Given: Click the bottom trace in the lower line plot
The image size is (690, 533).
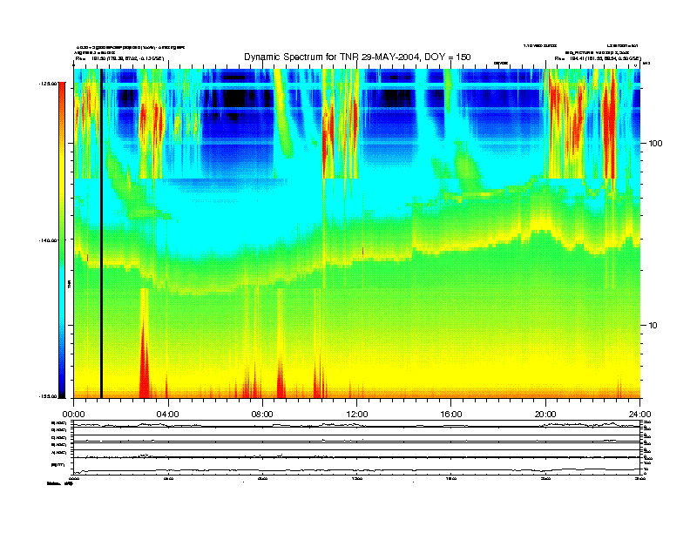Looking at the screenshot, I should click(x=357, y=470).
